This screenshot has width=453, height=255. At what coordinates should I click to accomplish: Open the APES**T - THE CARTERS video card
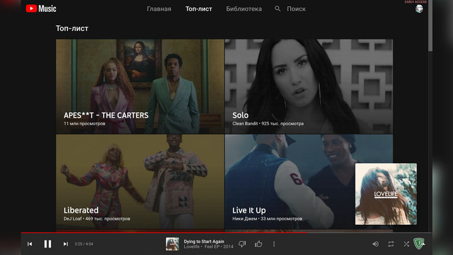[x=140, y=86]
